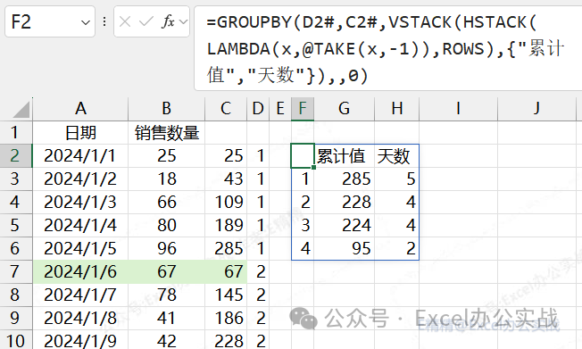Open Insert Function fx dialog
The height and width of the screenshot is (349, 582).
coord(168,21)
